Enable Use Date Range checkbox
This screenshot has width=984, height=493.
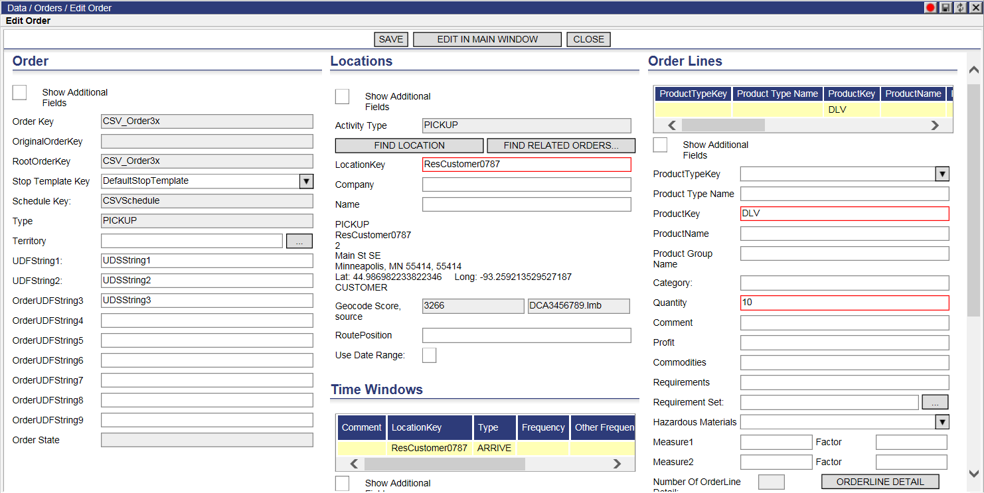(x=430, y=355)
